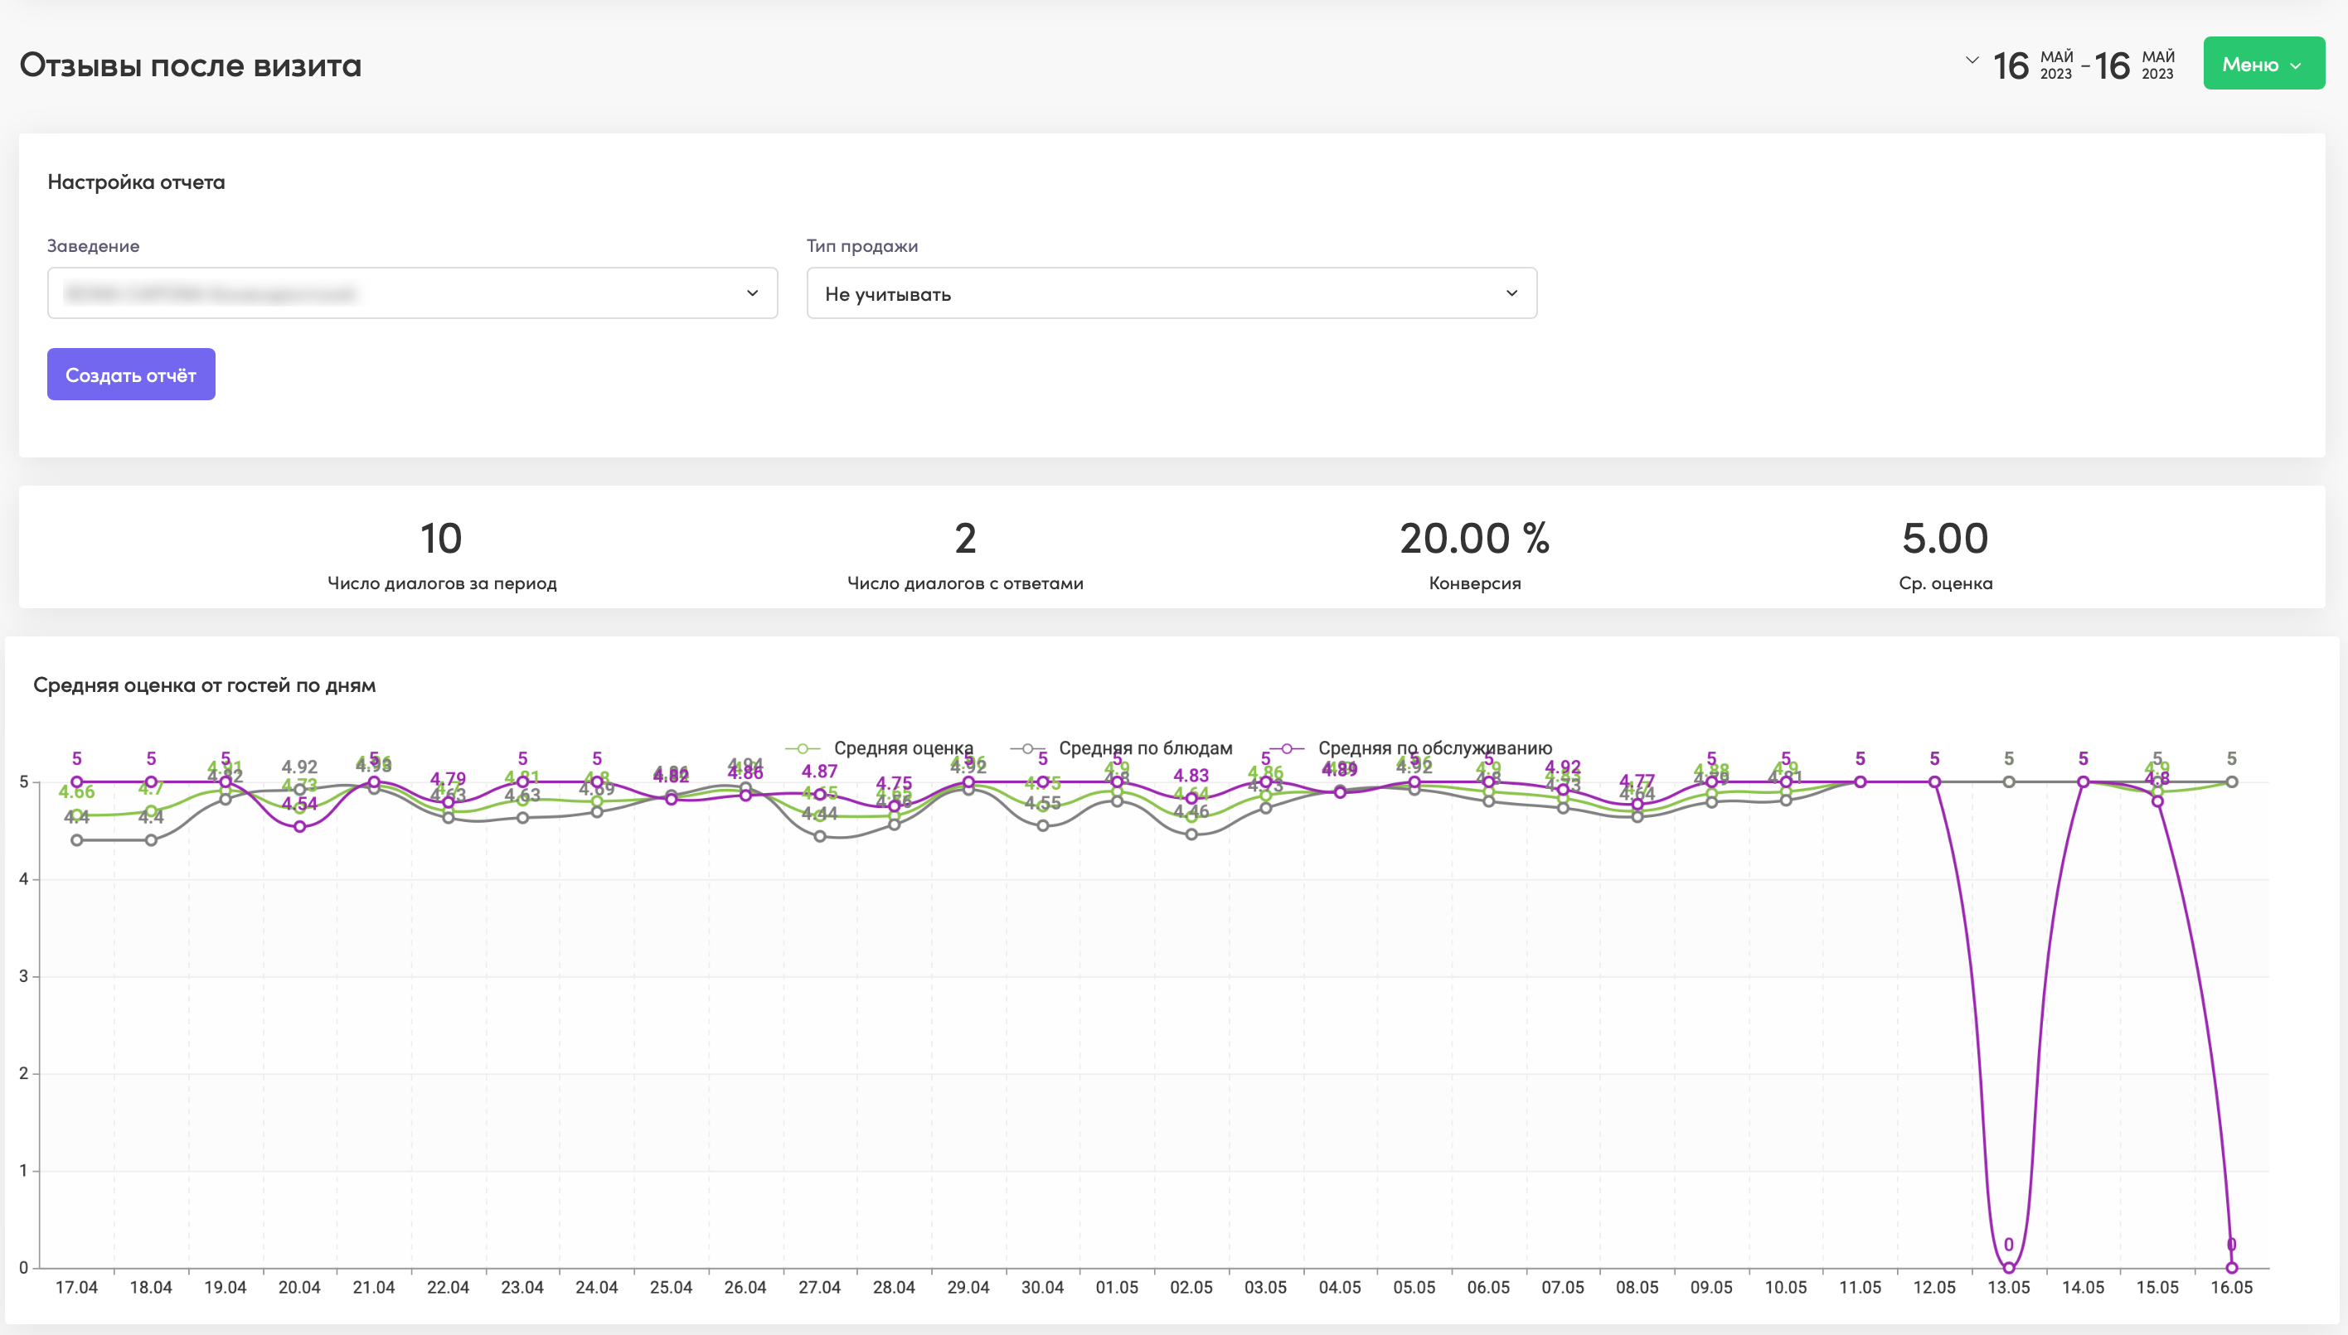This screenshot has height=1335, width=2348.
Task: Select the start date 16 МАЙ 2023
Action: coord(2034,64)
